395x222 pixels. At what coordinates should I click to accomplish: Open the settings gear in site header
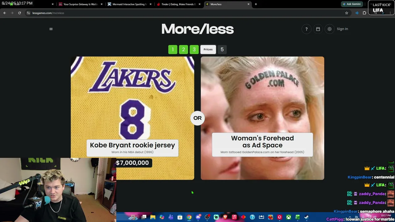pyautogui.click(x=330, y=29)
